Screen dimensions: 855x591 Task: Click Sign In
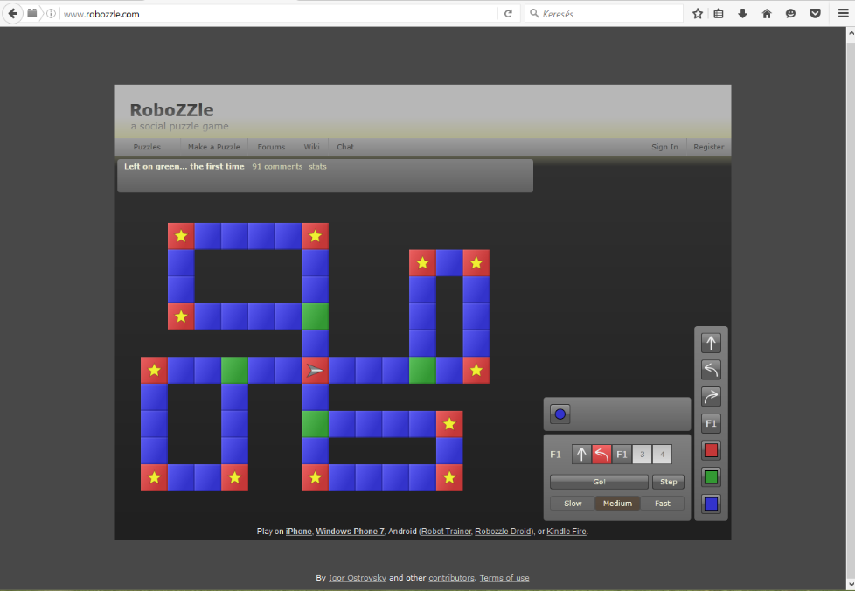point(664,147)
